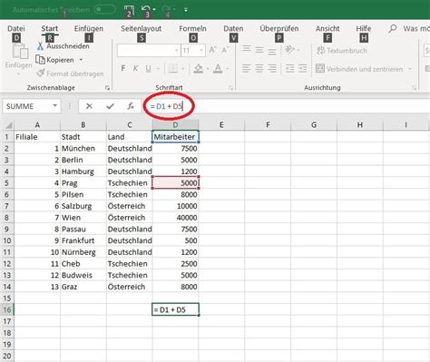Select column header D
The image size is (430, 362).
click(175, 125)
